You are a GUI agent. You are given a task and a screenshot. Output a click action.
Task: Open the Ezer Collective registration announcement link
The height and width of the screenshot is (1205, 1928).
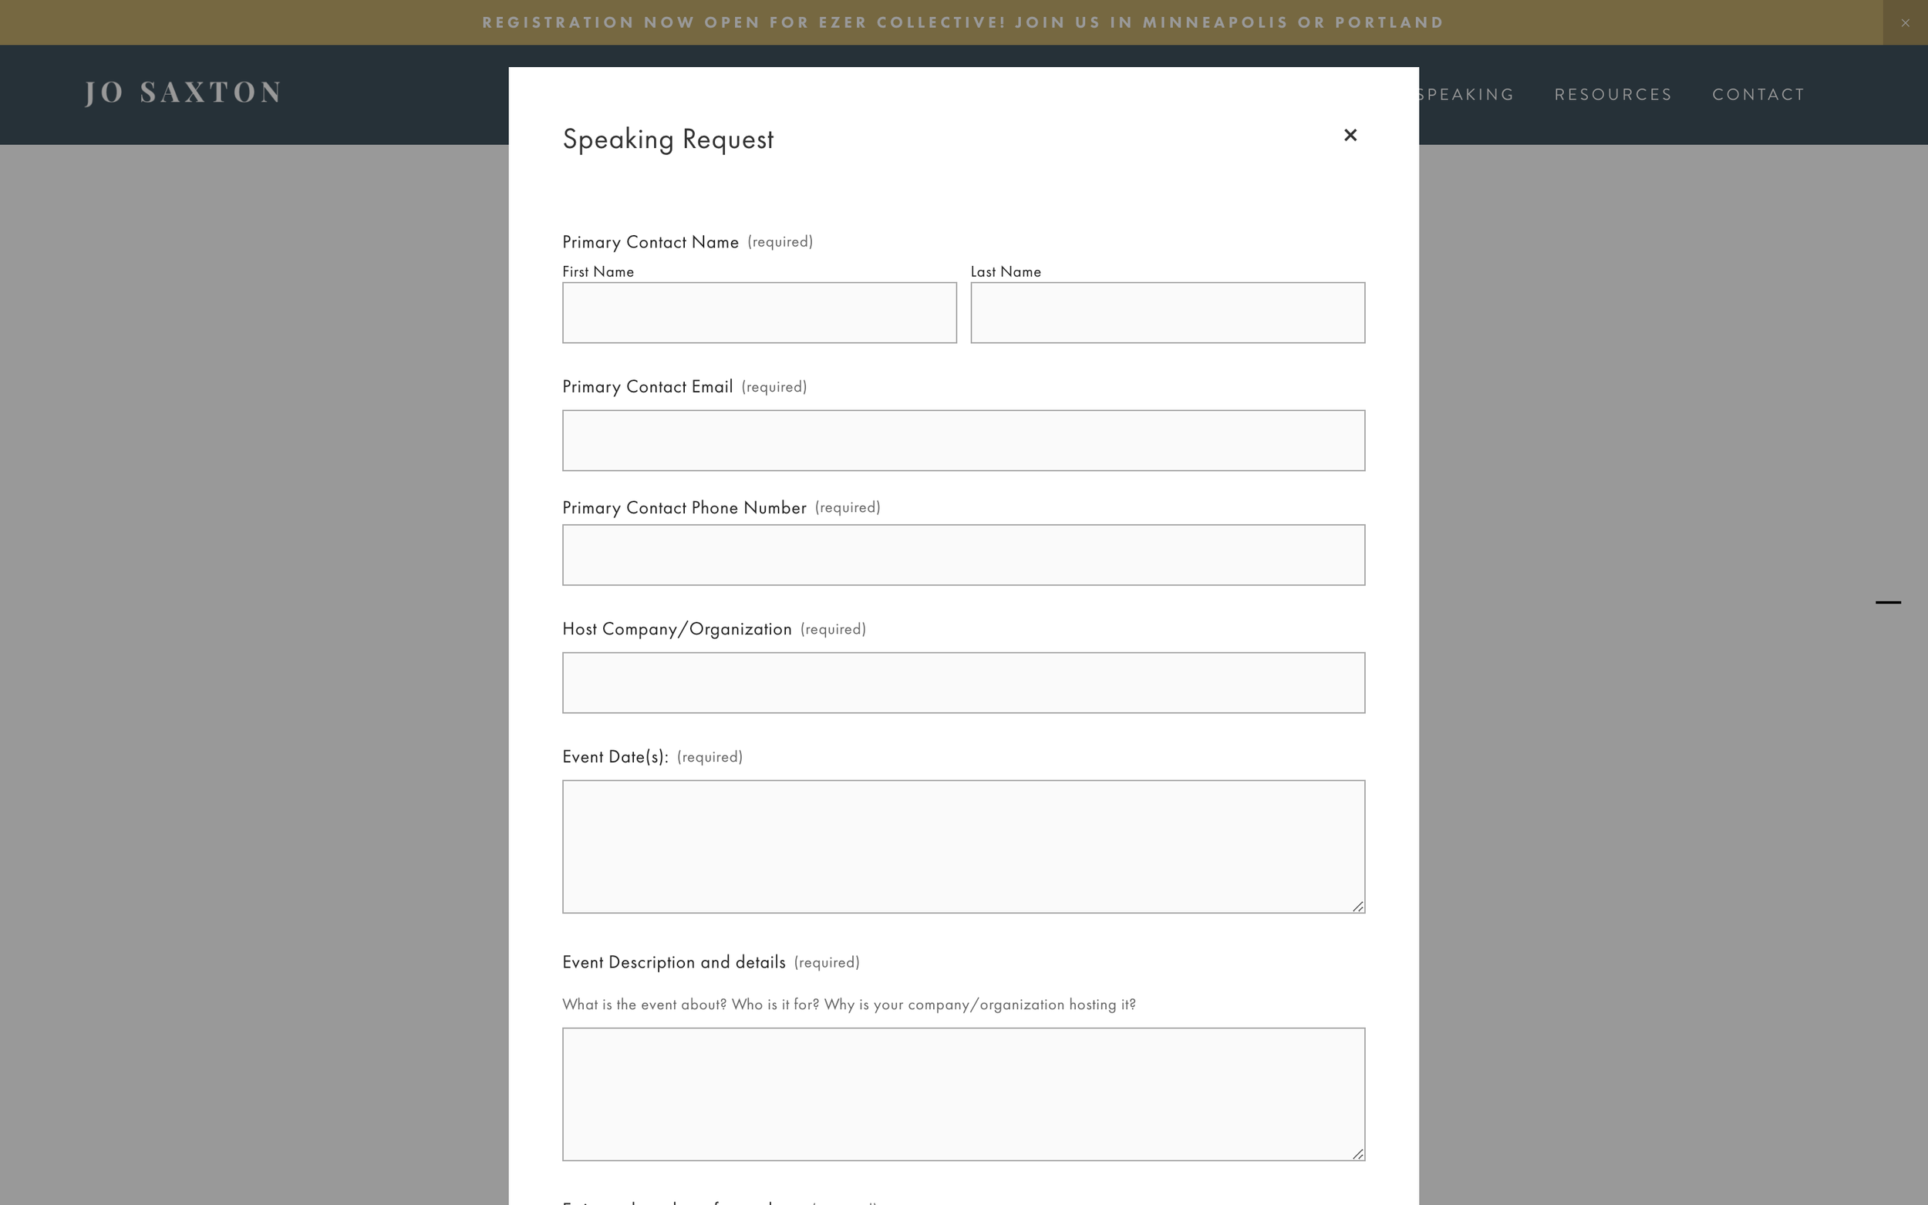pos(962,22)
